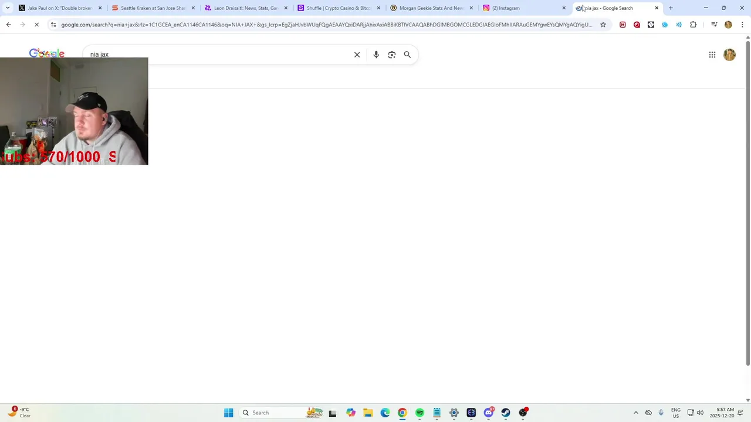Close the nia jax Google Search tab
The height and width of the screenshot is (422, 751).
click(x=657, y=8)
